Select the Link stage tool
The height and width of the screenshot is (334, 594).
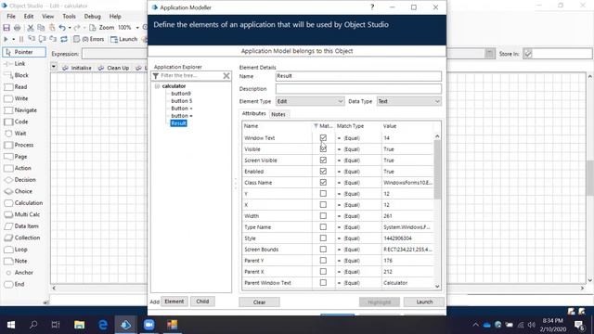[15, 64]
